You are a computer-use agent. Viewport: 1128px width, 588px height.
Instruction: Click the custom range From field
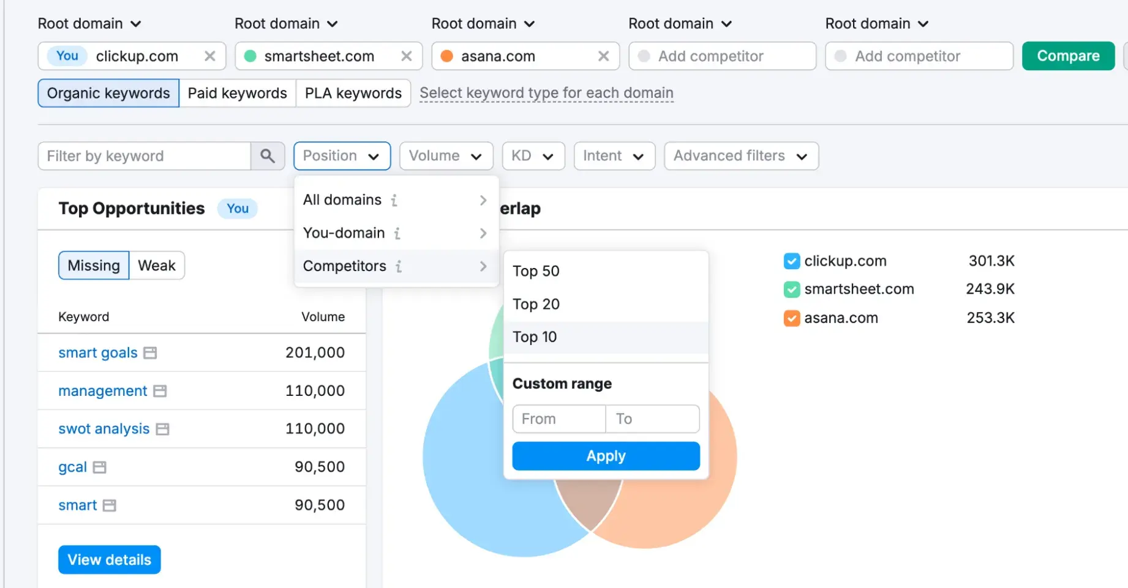[x=558, y=419]
